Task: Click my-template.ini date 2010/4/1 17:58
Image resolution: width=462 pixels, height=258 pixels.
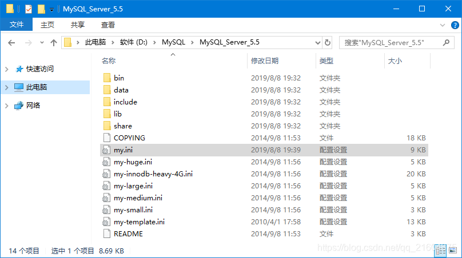Action: pyautogui.click(x=276, y=222)
